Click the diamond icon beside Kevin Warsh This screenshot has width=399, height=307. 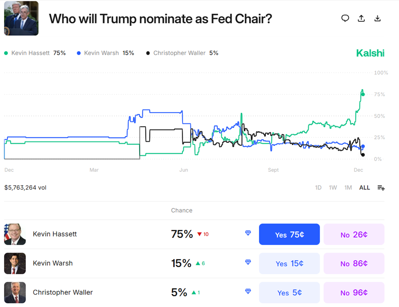point(248,262)
